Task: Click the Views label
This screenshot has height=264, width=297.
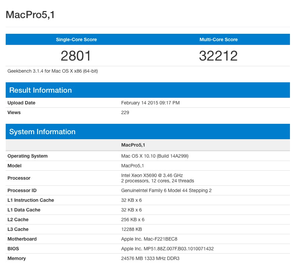Action: click(14, 112)
